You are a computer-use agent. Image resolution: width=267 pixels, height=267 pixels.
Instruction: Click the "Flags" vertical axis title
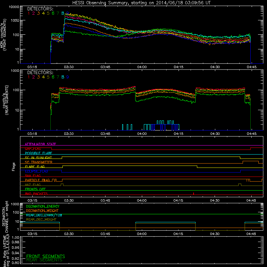(13, 167)
